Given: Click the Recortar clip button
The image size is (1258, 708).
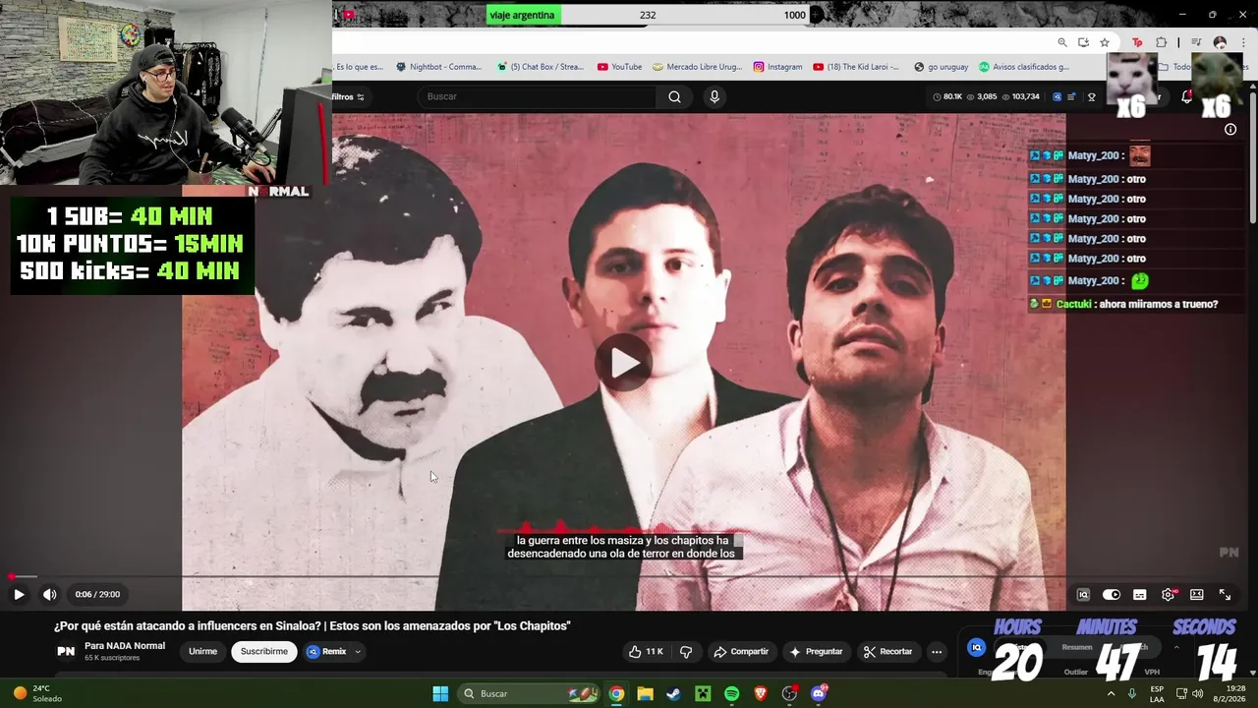Looking at the screenshot, I should [887, 651].
